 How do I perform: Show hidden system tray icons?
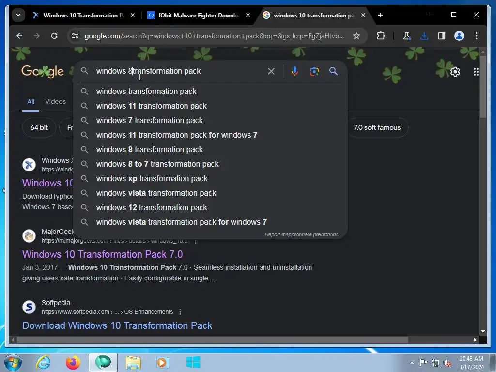point(412,363)
